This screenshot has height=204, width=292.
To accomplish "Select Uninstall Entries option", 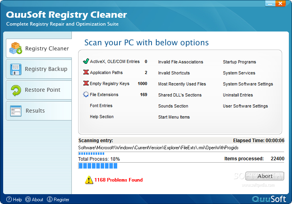I will (x=238, y=95).
